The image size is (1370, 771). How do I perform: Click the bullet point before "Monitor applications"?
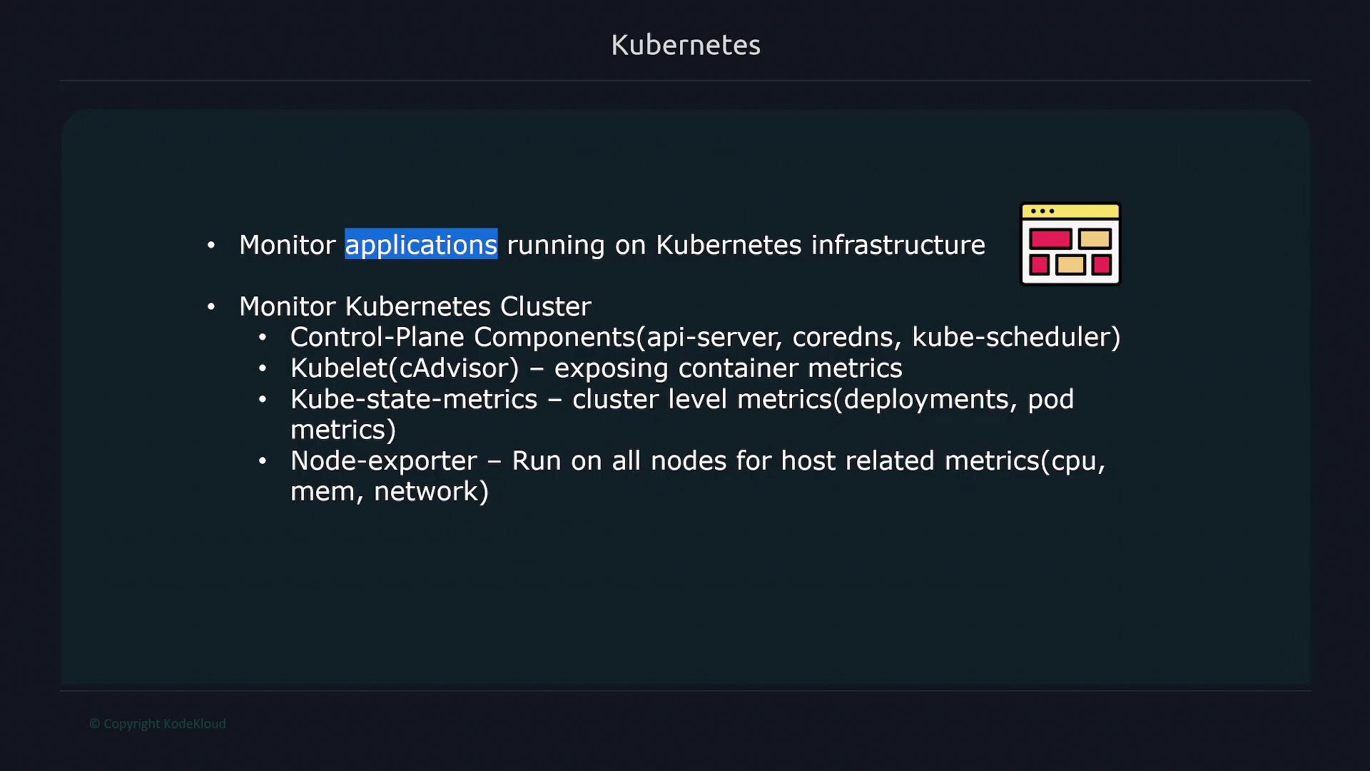[x=211, y=246]
